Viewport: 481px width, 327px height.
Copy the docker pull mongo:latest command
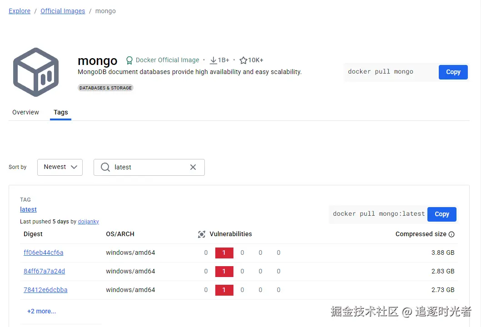click(x=442, y=214)
